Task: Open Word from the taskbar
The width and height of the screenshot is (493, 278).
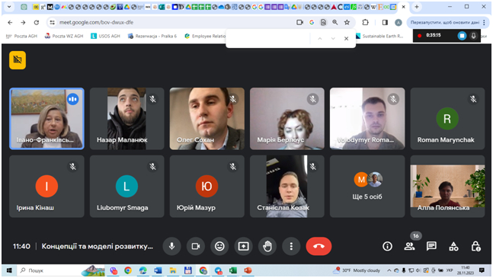Action: point(158,270)
